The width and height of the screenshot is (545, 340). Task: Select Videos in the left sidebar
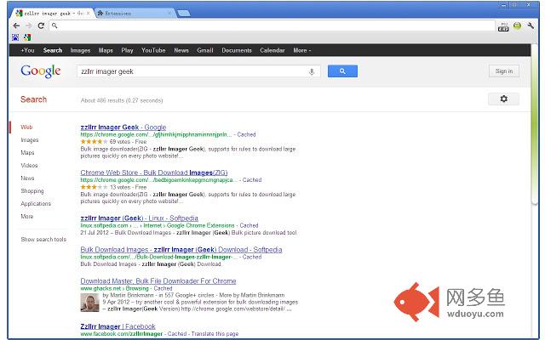tap(29, 166)
